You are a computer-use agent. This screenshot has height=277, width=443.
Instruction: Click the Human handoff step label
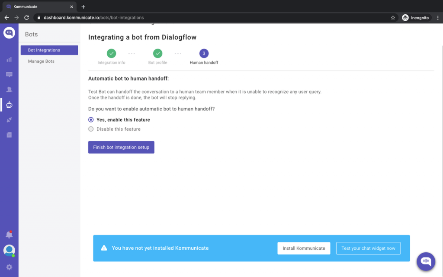tap(204, 62)
